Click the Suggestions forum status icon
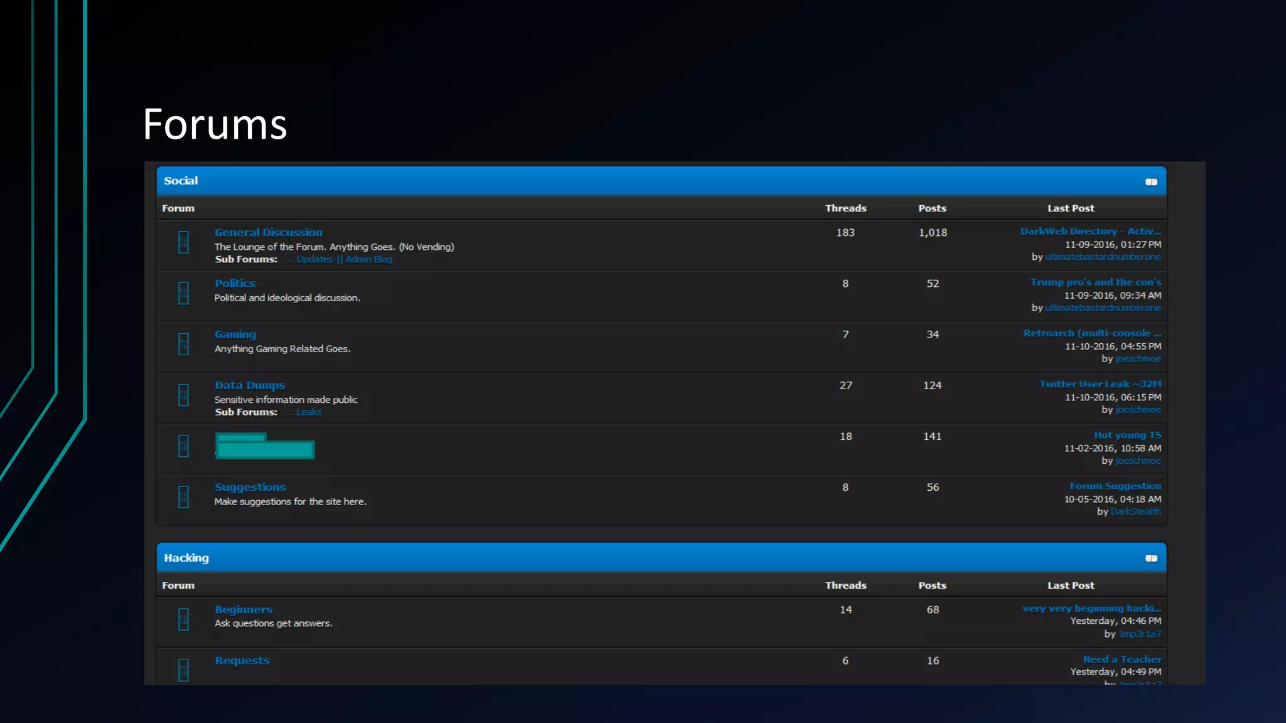This screenshot has width=1286, height=723. (183, 497)
